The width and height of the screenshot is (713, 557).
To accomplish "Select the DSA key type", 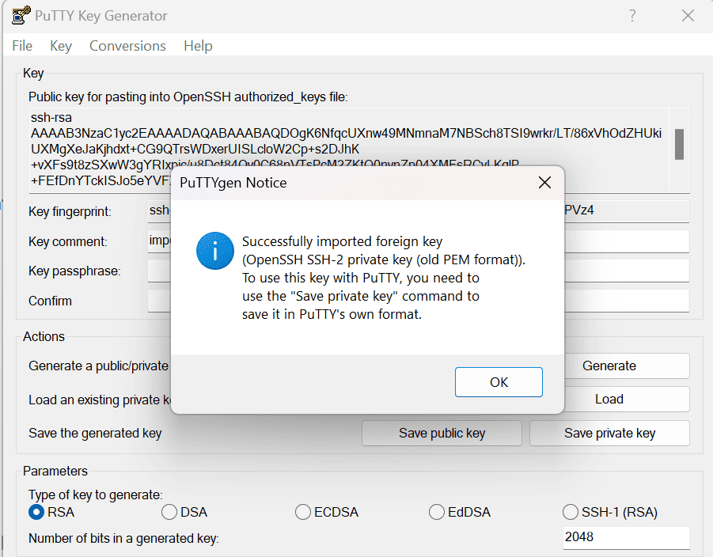I will point(169,512).
